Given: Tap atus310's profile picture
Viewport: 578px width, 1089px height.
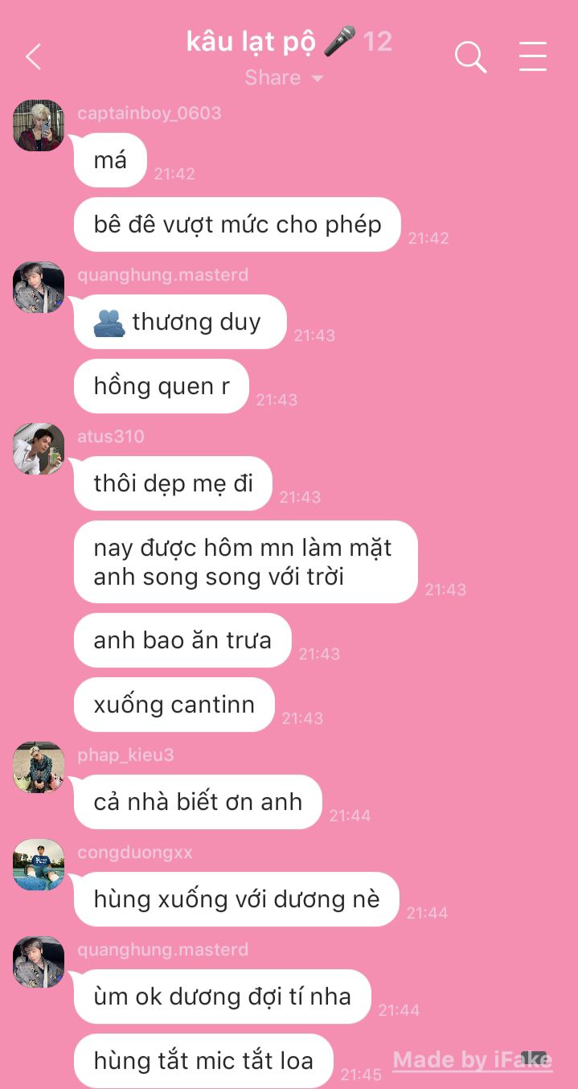Looking at the screenshot, I should [39, 449].
